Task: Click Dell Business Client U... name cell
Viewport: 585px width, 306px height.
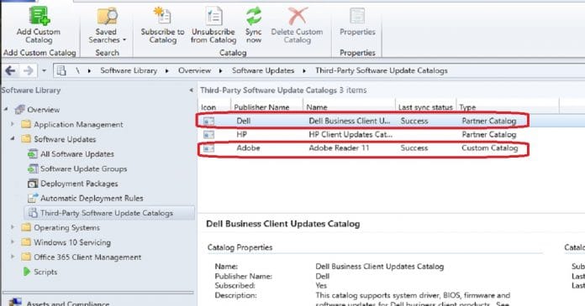Action: tap(350, 121)
